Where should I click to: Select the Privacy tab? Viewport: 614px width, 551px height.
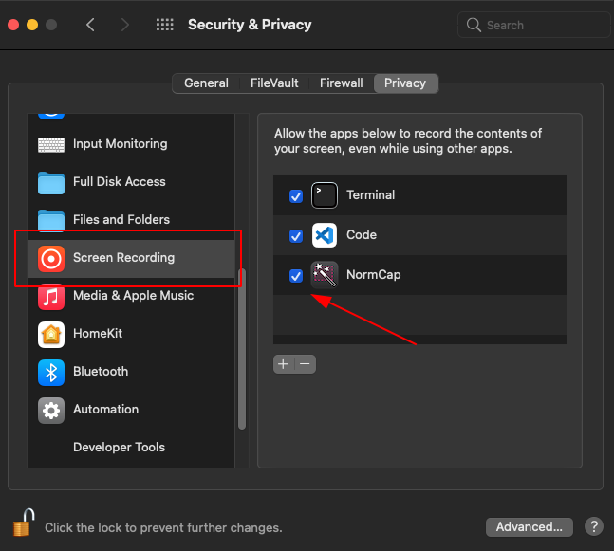tap(405, 83)
